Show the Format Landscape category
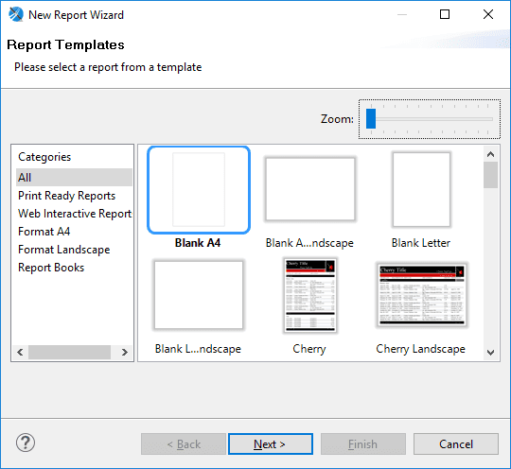511x469 pixels. point(64,250)
